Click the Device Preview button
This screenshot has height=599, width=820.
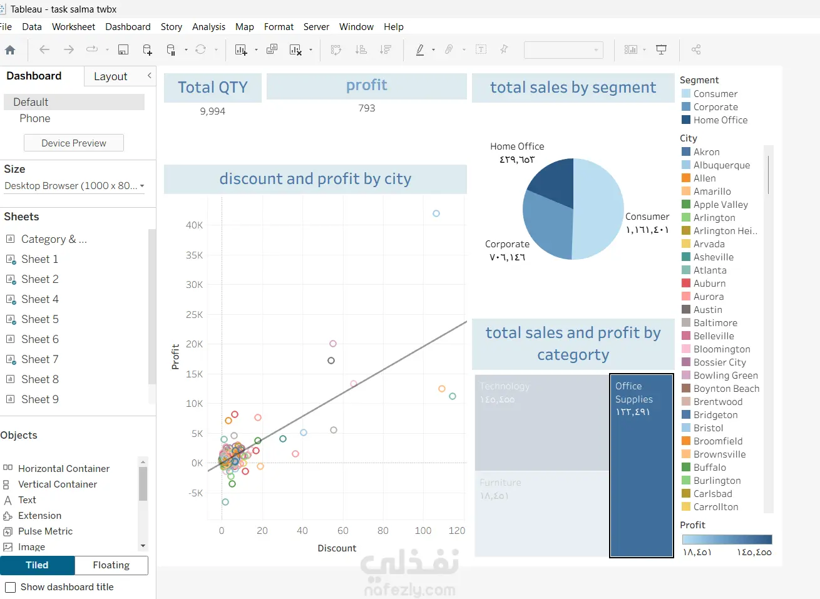point(74,143)
